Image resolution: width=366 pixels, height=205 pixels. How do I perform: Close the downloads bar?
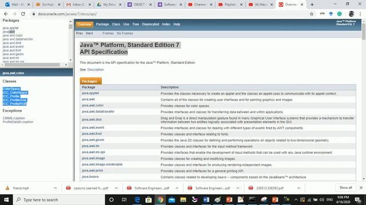pyautogui.click(x=361, y=187)
